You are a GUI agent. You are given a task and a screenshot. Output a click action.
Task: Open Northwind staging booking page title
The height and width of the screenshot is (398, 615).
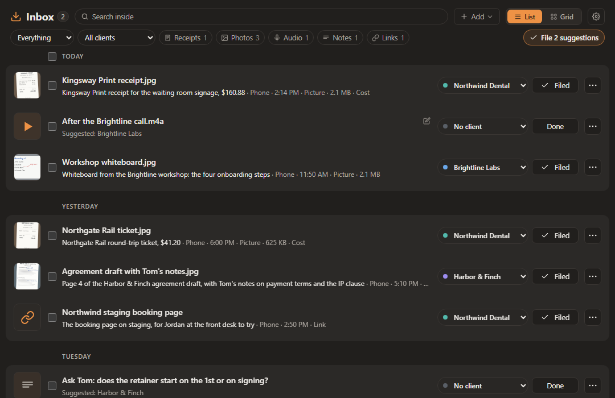(122, 312)
